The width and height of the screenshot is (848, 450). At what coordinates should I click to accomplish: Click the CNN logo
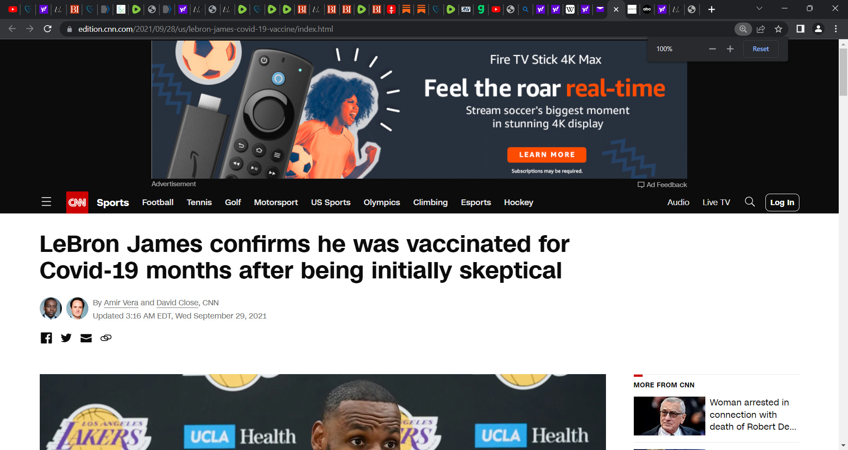tap(77, 202)
